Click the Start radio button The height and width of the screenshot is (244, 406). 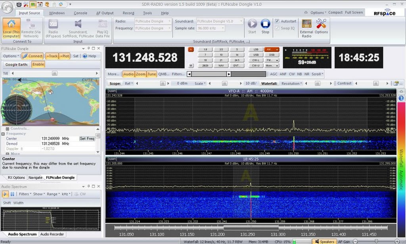[x=252, y=26]
